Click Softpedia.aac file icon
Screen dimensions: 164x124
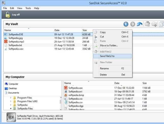tap(66, 88)
